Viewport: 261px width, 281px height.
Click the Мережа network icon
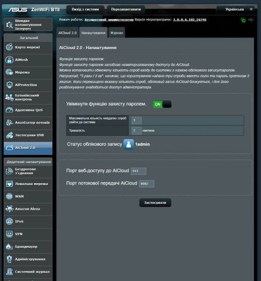pos(9,72)
